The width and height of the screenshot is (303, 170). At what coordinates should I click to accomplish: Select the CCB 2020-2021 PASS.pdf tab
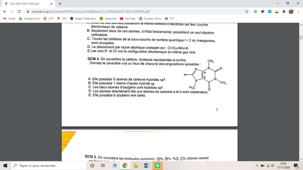[26, 4]
